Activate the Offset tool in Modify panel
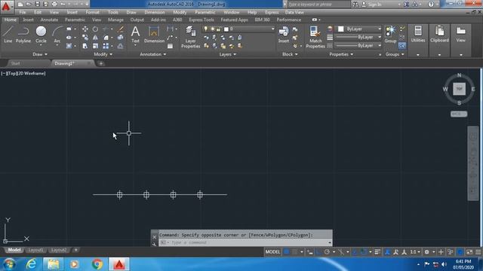 (x=121, y=46)
